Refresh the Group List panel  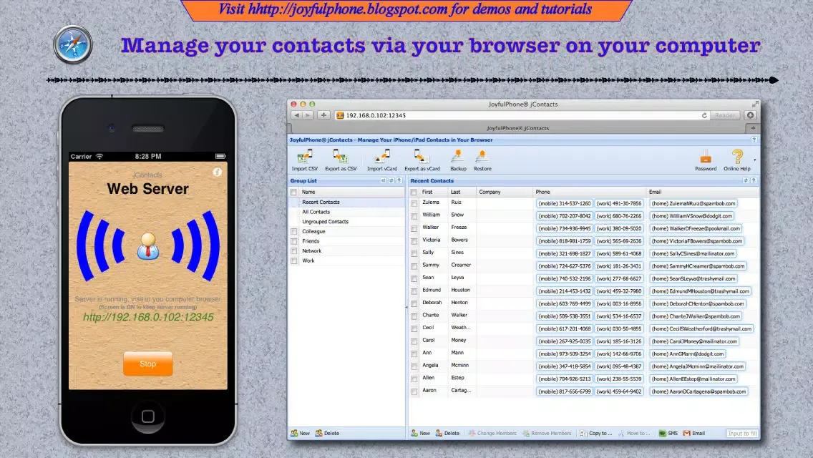click(x=391, y=180)
